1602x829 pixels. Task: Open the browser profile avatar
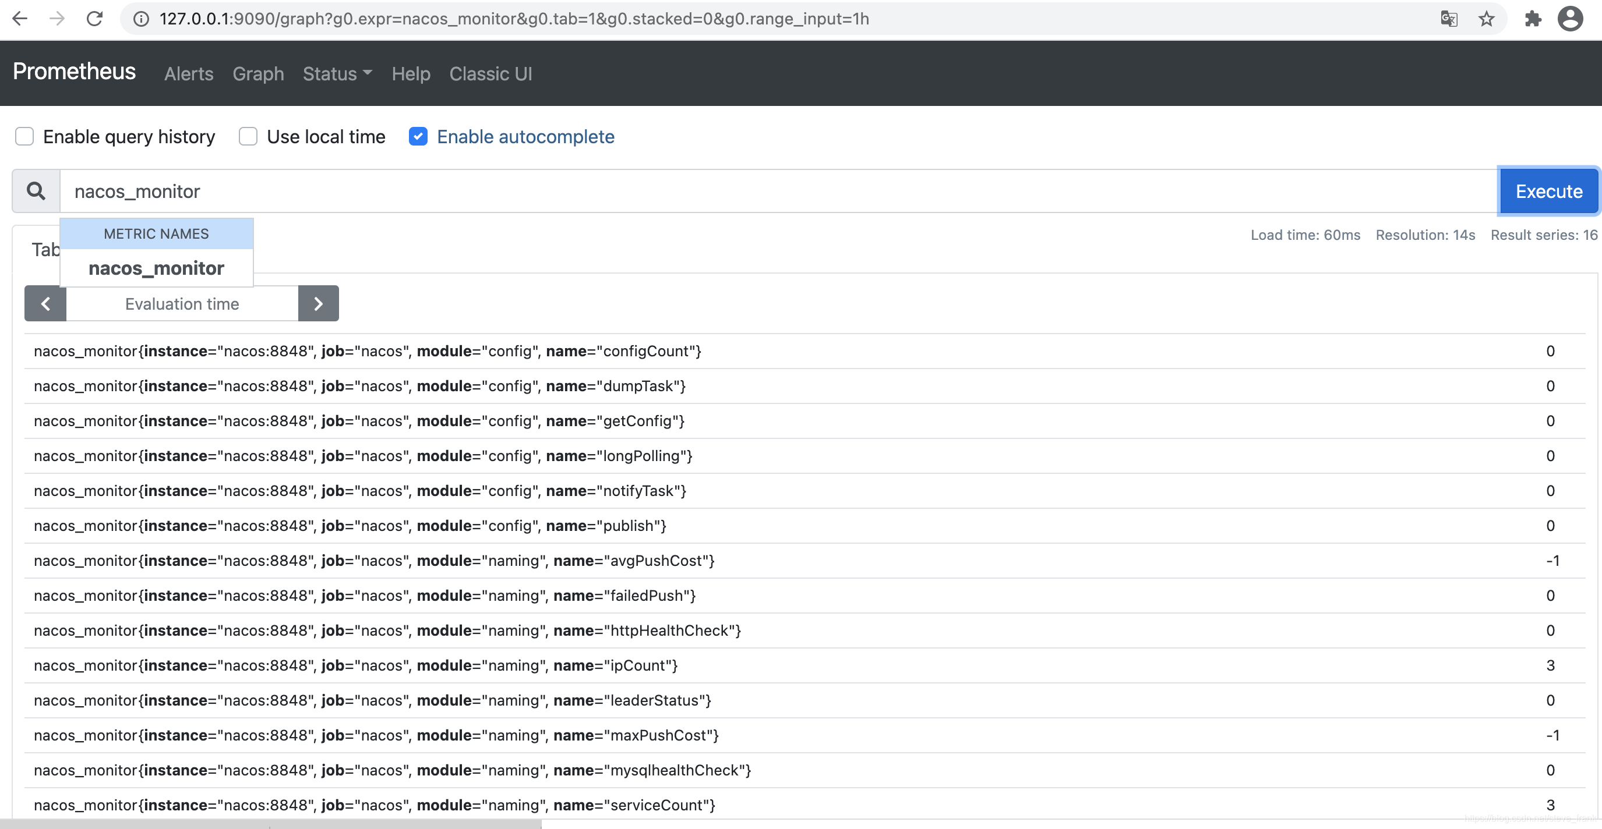[x=1569, y=19]
